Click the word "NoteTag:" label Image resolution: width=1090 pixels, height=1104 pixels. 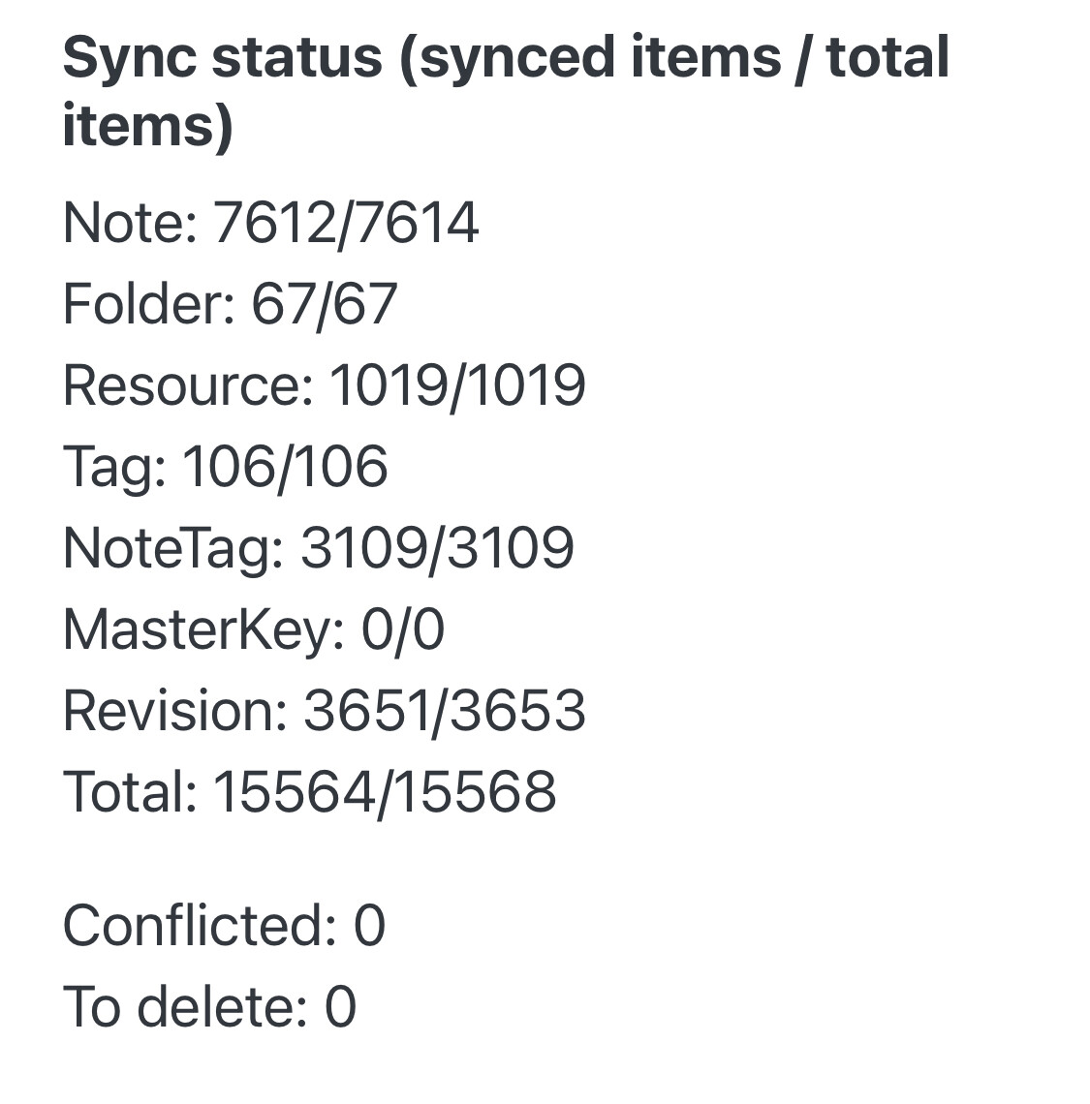173,548
